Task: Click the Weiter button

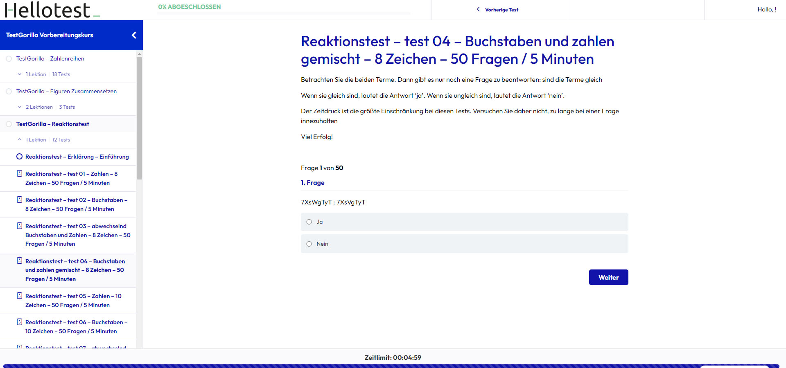Action: point(608,277)
